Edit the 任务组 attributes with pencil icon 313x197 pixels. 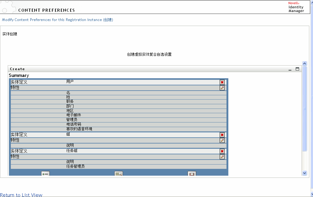pyautogui.click(x=222, y=156)
